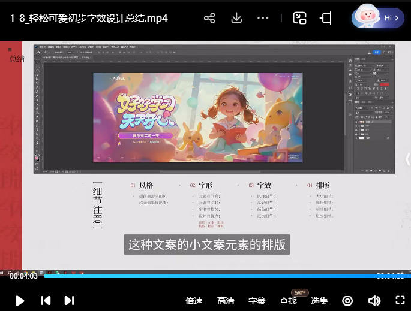Open the 高清 video quality menu
Screen dimensions: 411x311
point(226,301)
